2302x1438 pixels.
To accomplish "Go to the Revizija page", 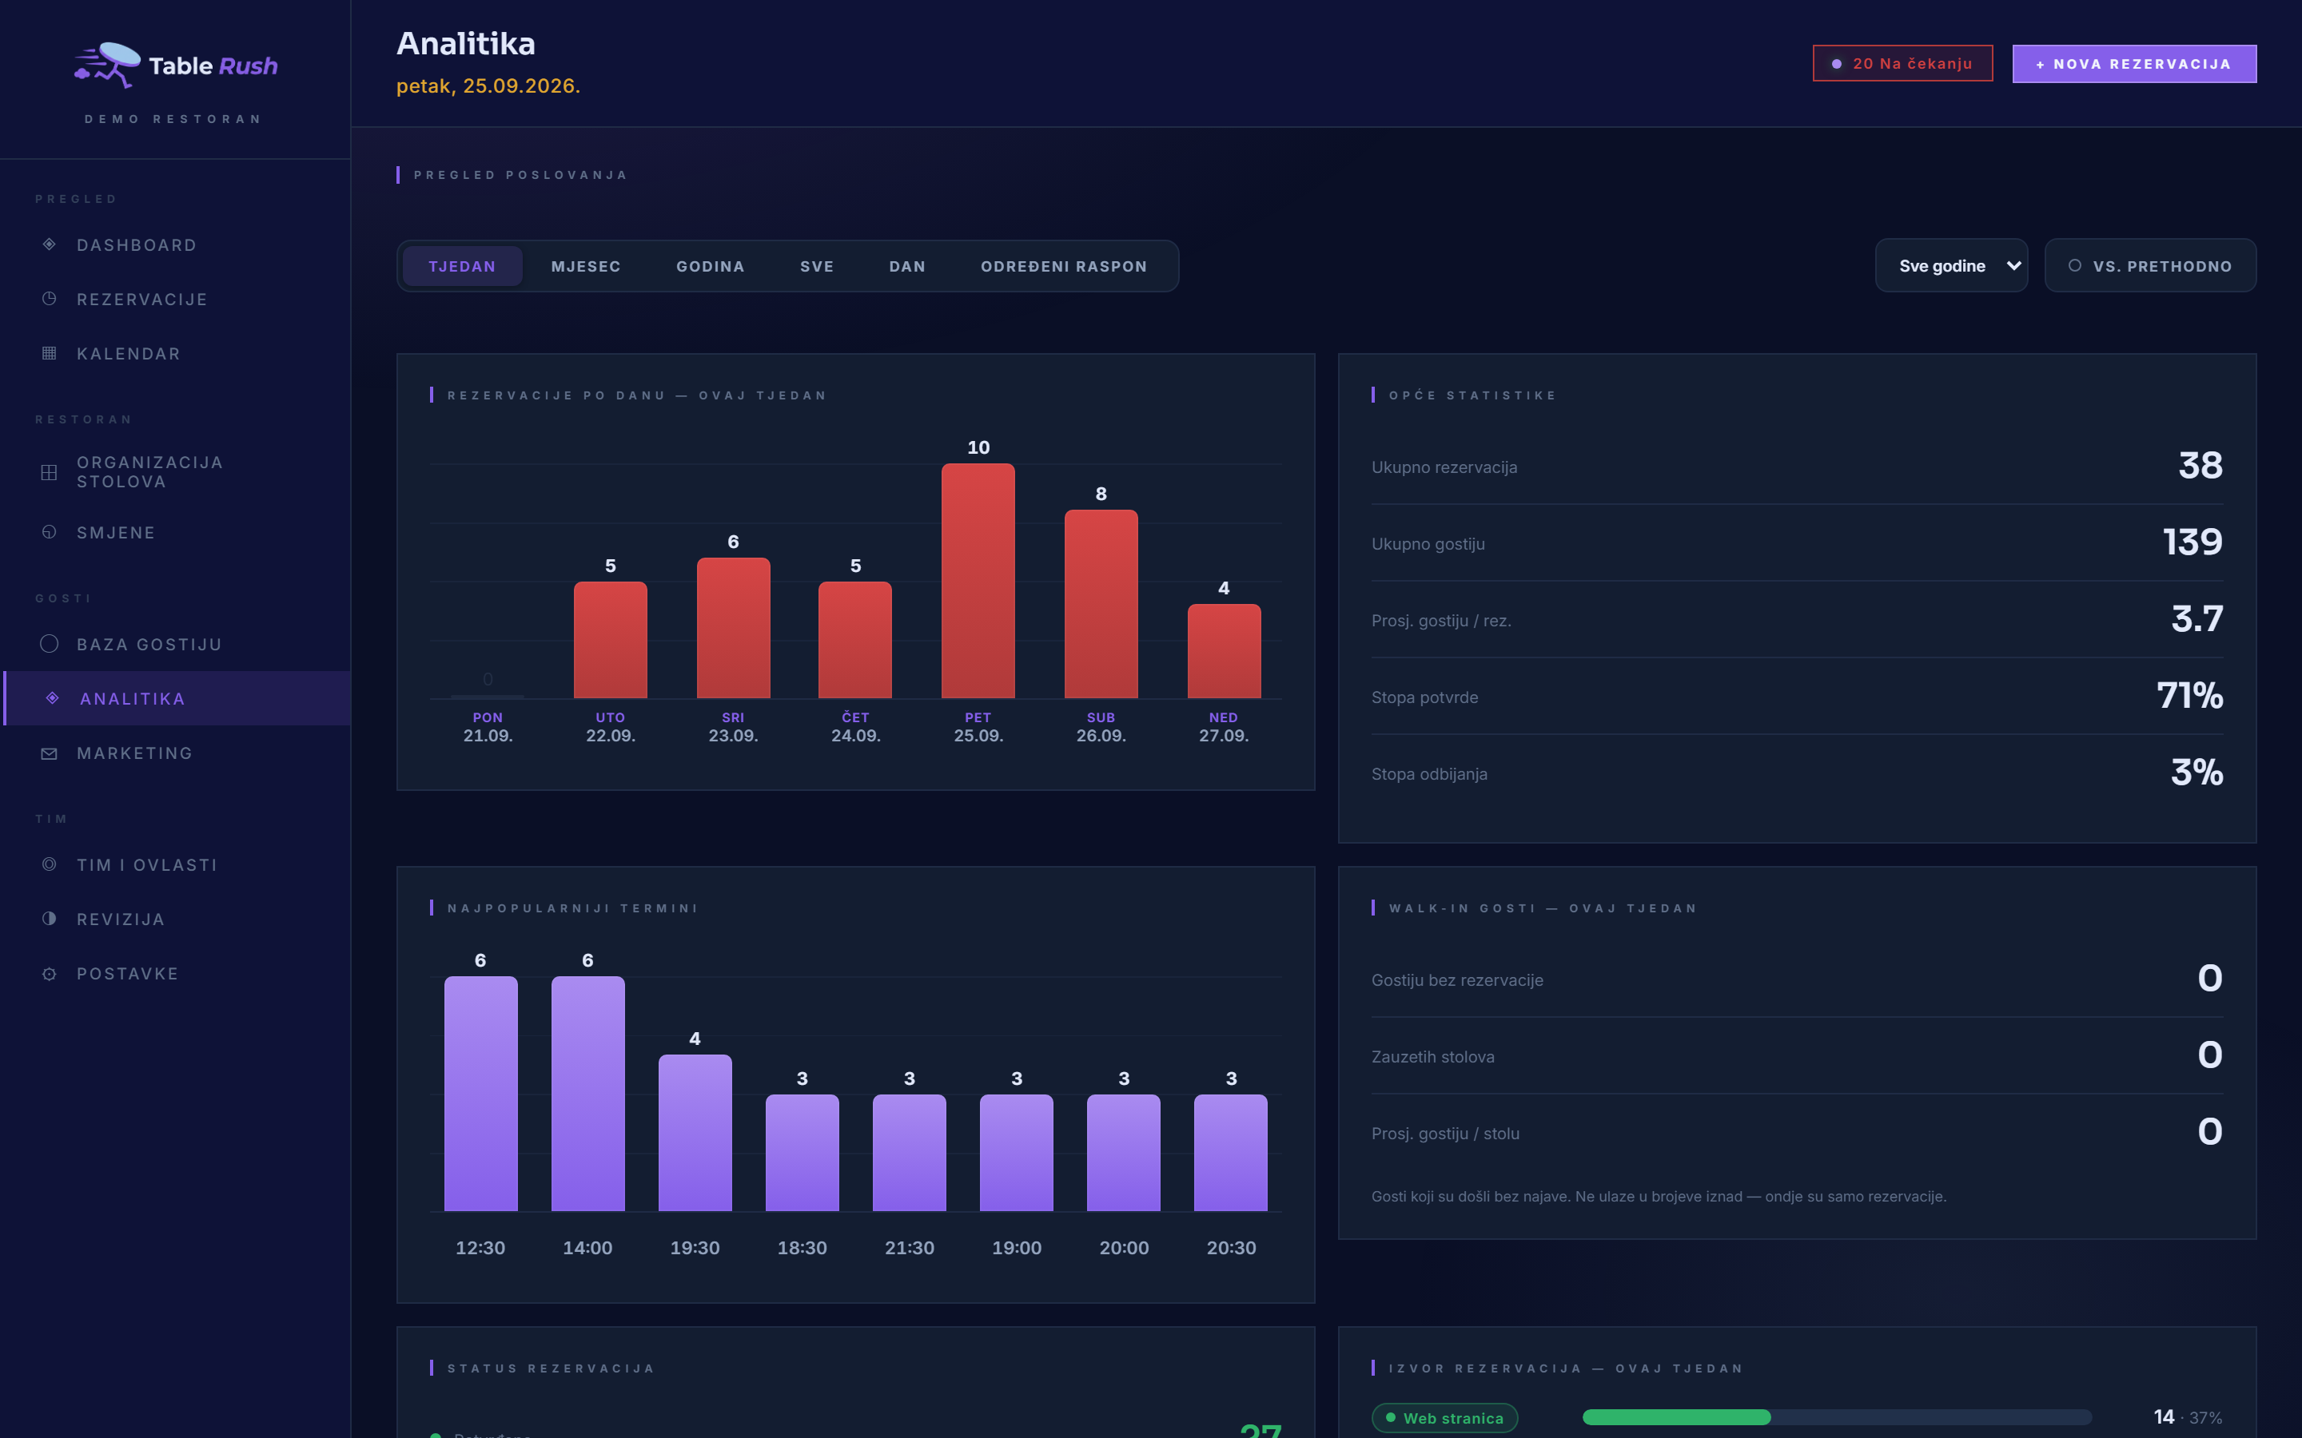I will (177, 919).
